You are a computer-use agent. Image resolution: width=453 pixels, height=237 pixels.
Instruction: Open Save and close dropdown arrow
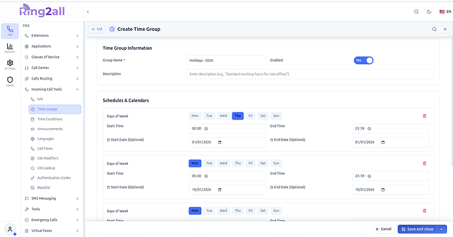(x=442, y=229)
